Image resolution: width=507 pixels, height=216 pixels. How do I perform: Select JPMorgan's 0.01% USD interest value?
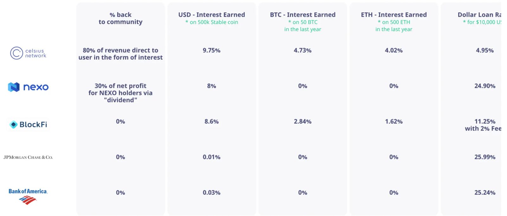211,157
